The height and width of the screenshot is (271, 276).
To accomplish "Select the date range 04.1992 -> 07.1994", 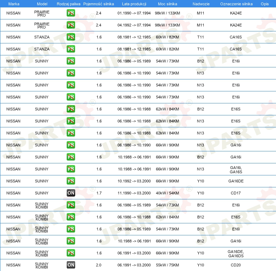I will [x=134, y=25].
